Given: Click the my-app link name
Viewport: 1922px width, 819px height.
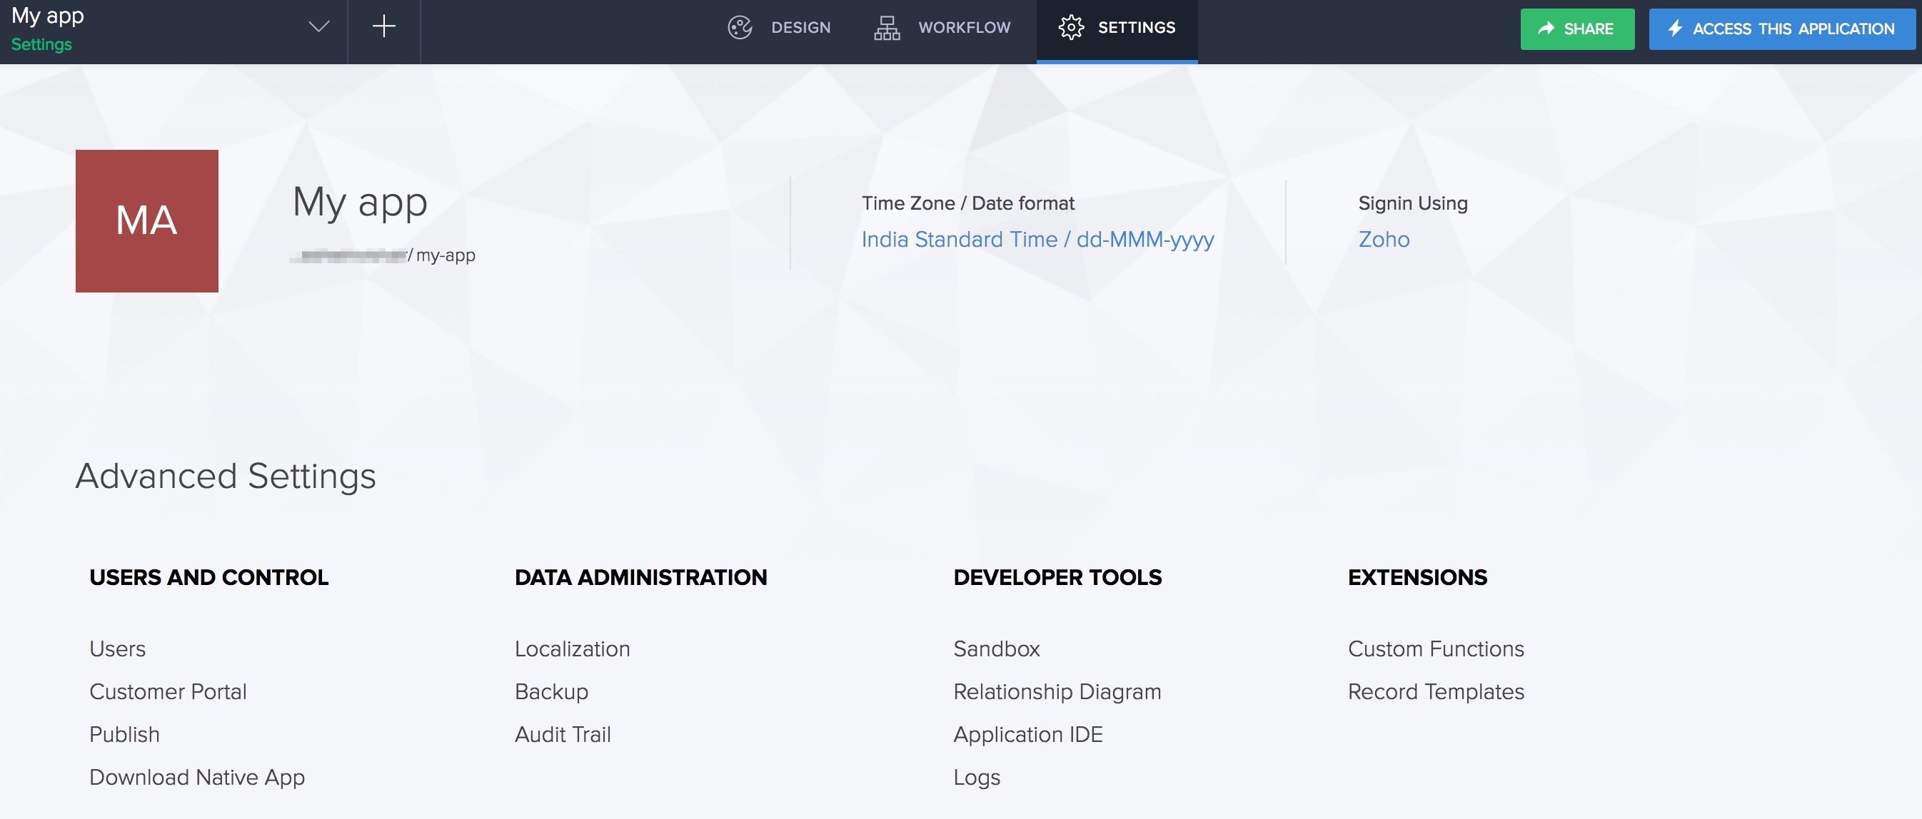Looking at the screenshot, I should click(x=446, y=255).
